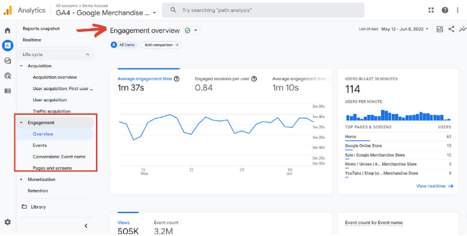This screenshot has height=236, width=467.
Task: Open the User acquisition report
Action: point(50,100)
